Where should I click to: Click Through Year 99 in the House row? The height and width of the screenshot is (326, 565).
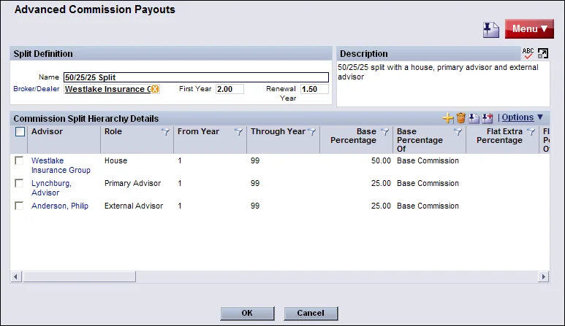[x=255, y=160]
